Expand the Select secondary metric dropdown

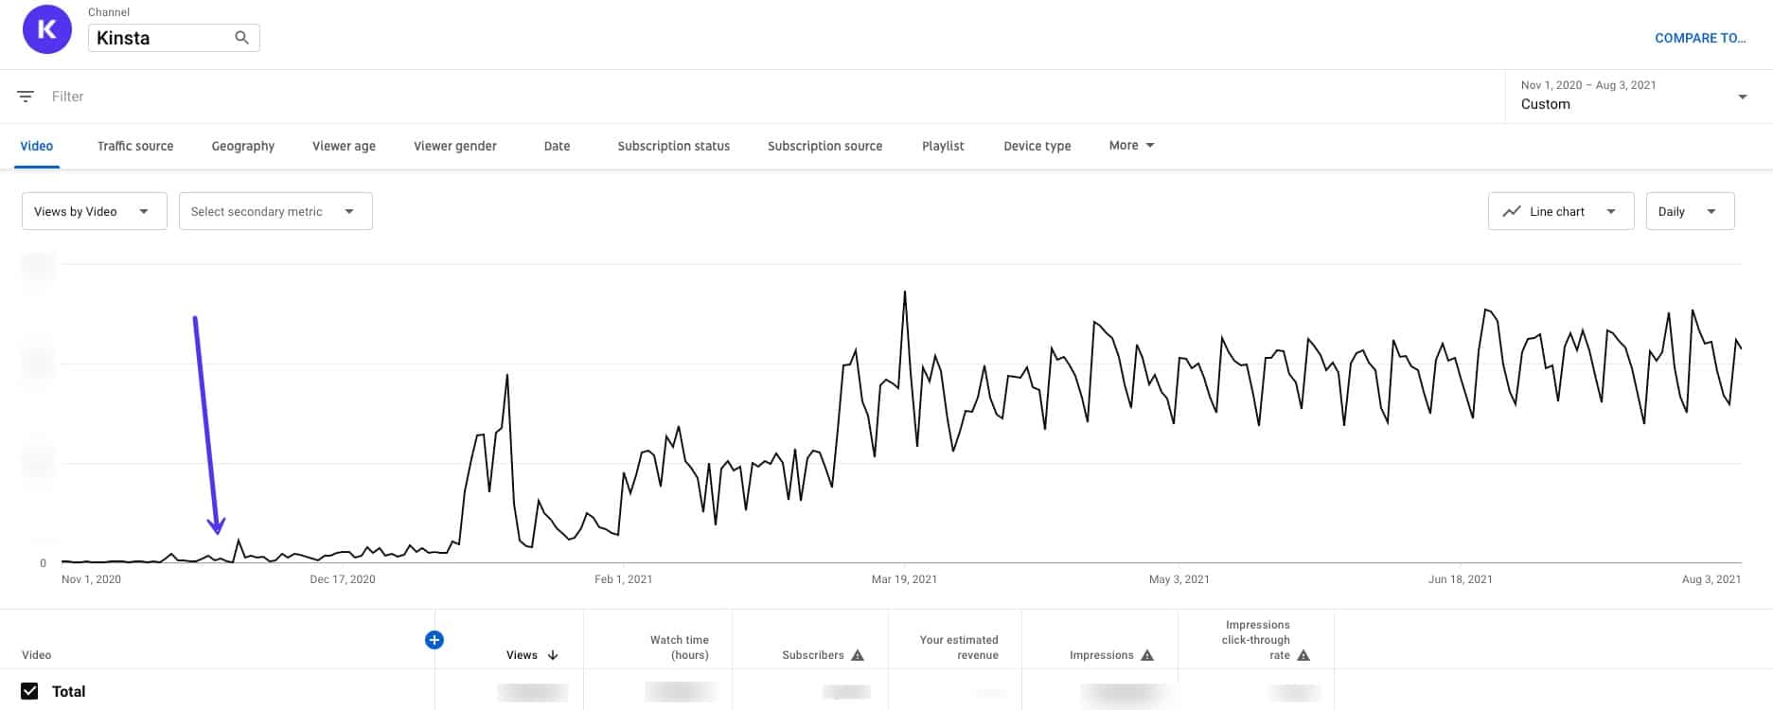(x=275, y=211)
